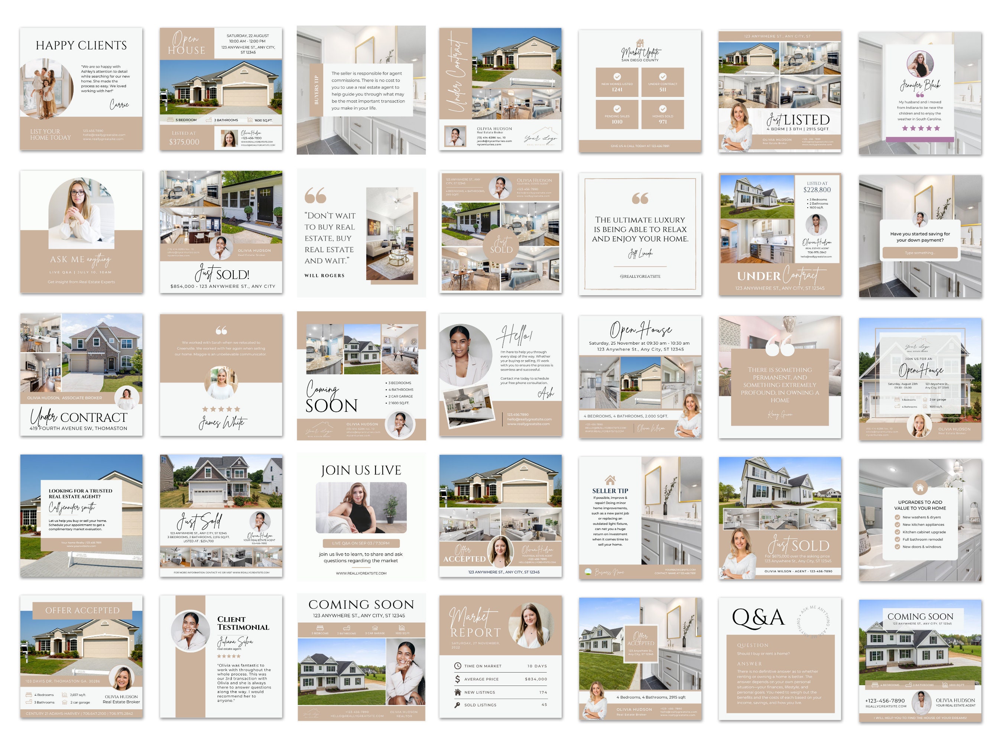Click the round Just Sold badge on collage
The height and width of the screenshot is (752, 1003).
point(501,245)
